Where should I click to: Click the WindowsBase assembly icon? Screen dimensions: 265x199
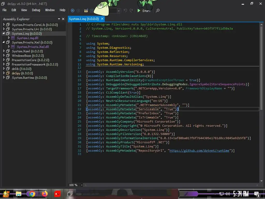click(x=8, y=55)
